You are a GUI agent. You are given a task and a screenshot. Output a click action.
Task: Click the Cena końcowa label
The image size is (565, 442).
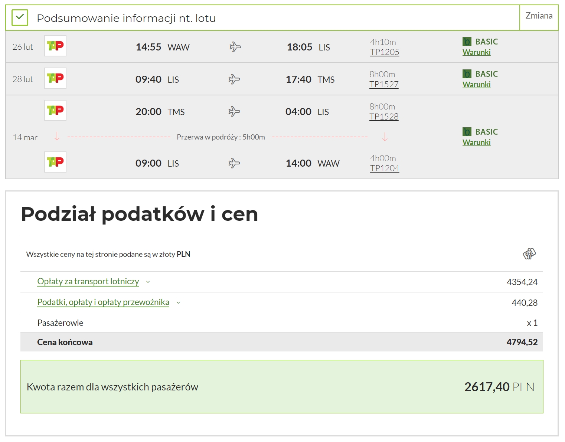tap(65, 342)
